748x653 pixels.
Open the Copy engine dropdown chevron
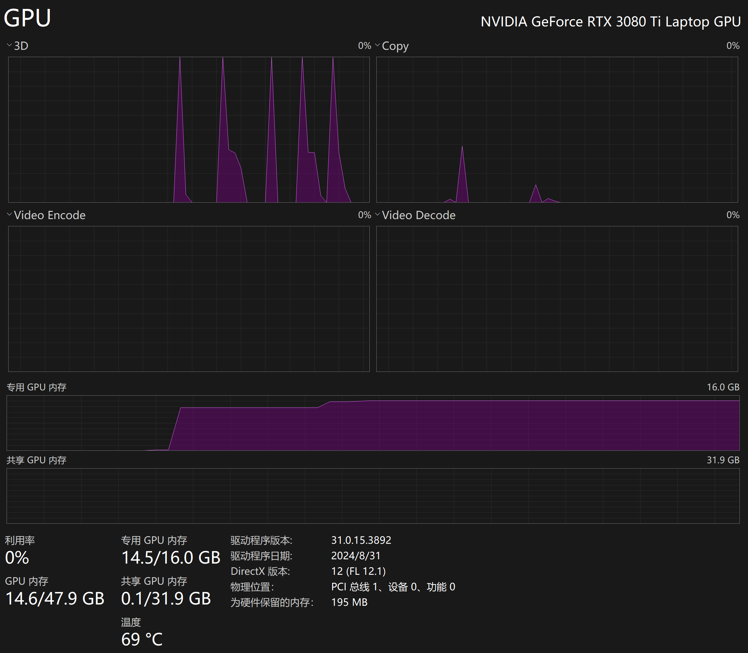tap(378, 45)
